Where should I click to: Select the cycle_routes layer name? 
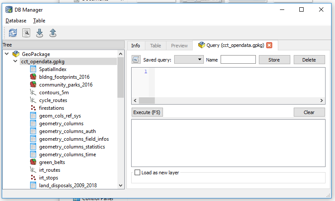click(53, 100)
